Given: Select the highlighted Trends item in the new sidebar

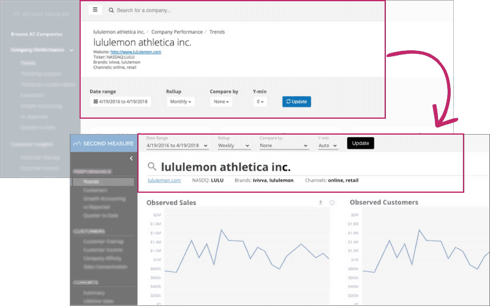Looking at the screenshot, I should (x=104, y=182).
